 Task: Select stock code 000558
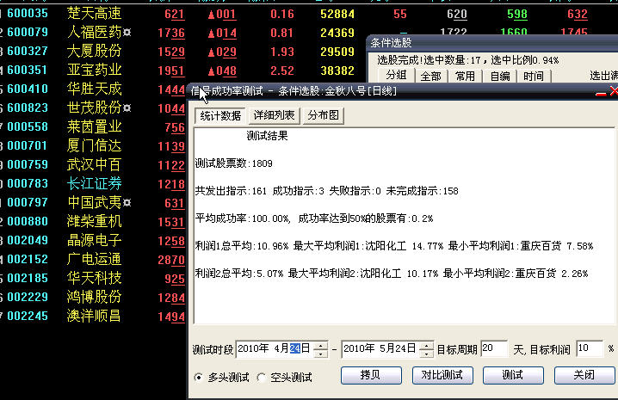click(x=28, y=126)
